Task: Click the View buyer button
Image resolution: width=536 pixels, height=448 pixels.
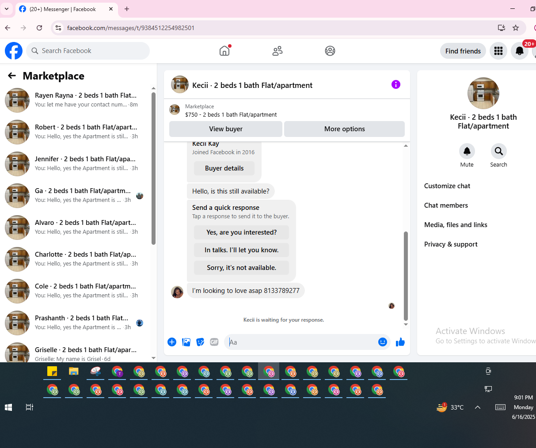Action: (226, 129)
